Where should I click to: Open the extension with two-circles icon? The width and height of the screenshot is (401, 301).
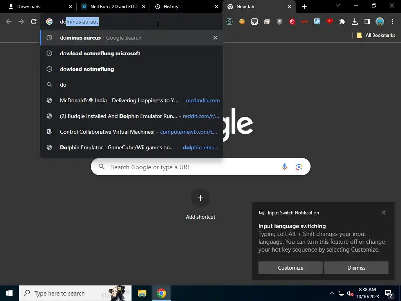coord(255,22)
